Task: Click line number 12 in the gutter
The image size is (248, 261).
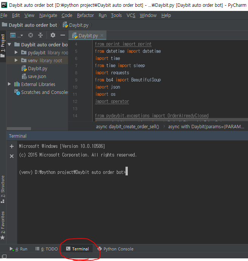Action: (x=75, y=101)
